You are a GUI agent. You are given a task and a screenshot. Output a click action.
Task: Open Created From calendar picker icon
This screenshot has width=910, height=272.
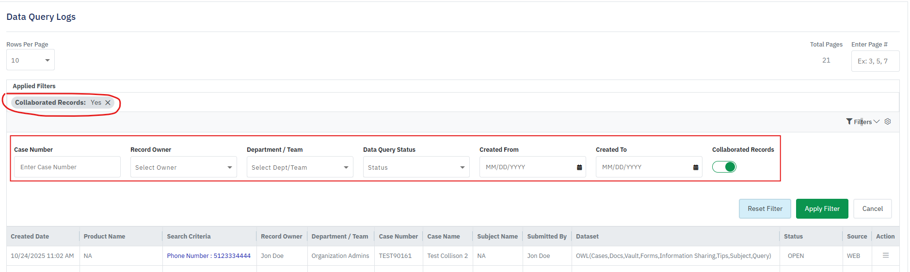[579, 167]
